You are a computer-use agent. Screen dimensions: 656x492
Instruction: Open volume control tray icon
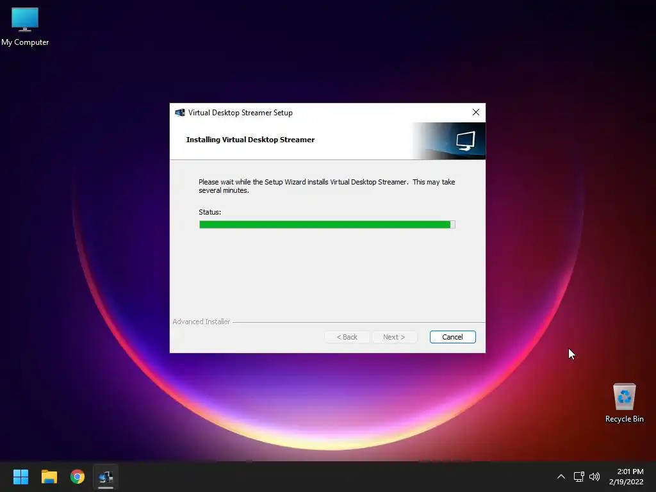(x=594, y=477)
